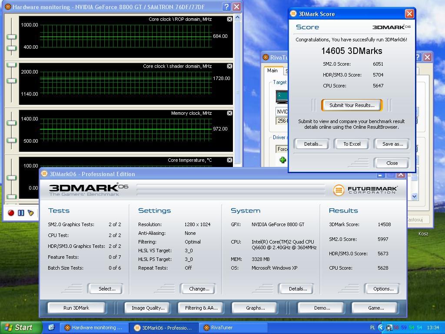This screenshot has height=334, width=445.
Task: Click the yellow tag setup icon beside pause
Action: (x=31, y=213)
